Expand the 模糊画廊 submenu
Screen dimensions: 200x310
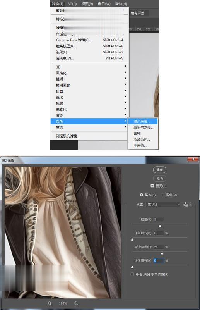pyautogui.click(x=90, y=85)
